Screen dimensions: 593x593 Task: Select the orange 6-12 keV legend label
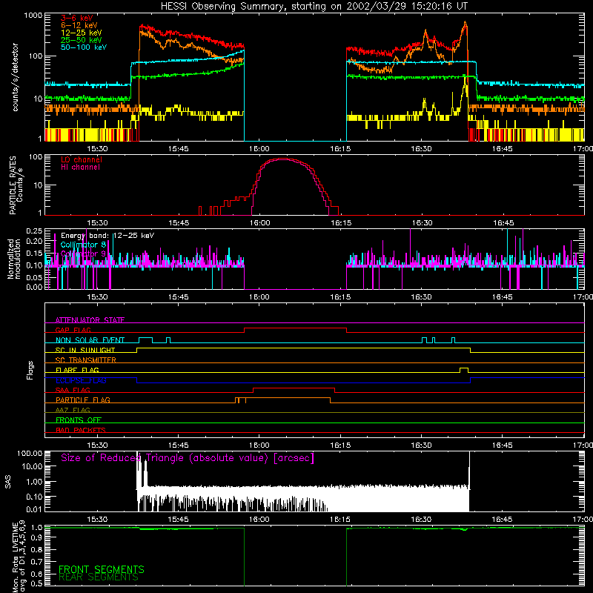tap(79, 25)
